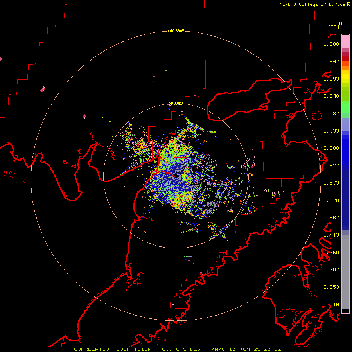Click the 0.893 color scale label
Image resolution: width=352 pixels, height=352 pixels.
331,79
